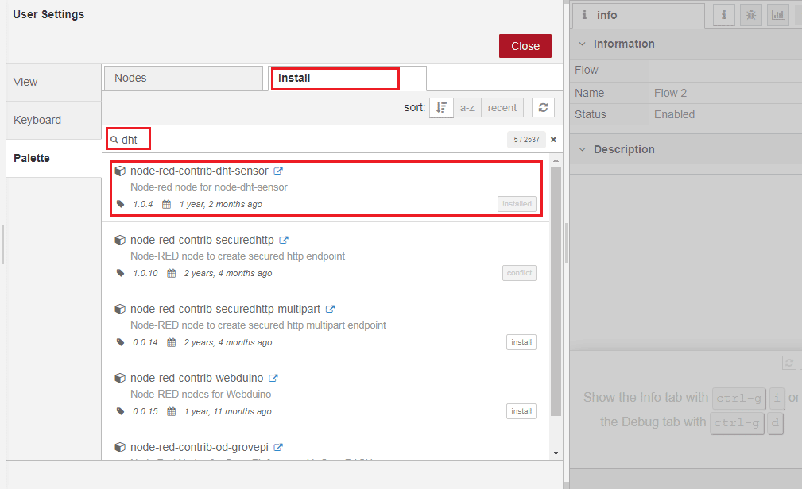
Task: Show the info sidebar icon button
Action: [x=724, y=15]
